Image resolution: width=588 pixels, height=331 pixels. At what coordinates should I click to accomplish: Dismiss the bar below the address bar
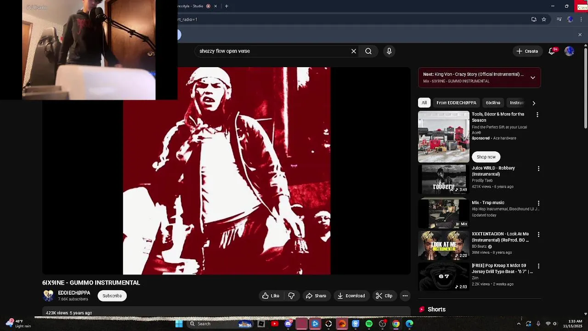click(x=580, y=35)
